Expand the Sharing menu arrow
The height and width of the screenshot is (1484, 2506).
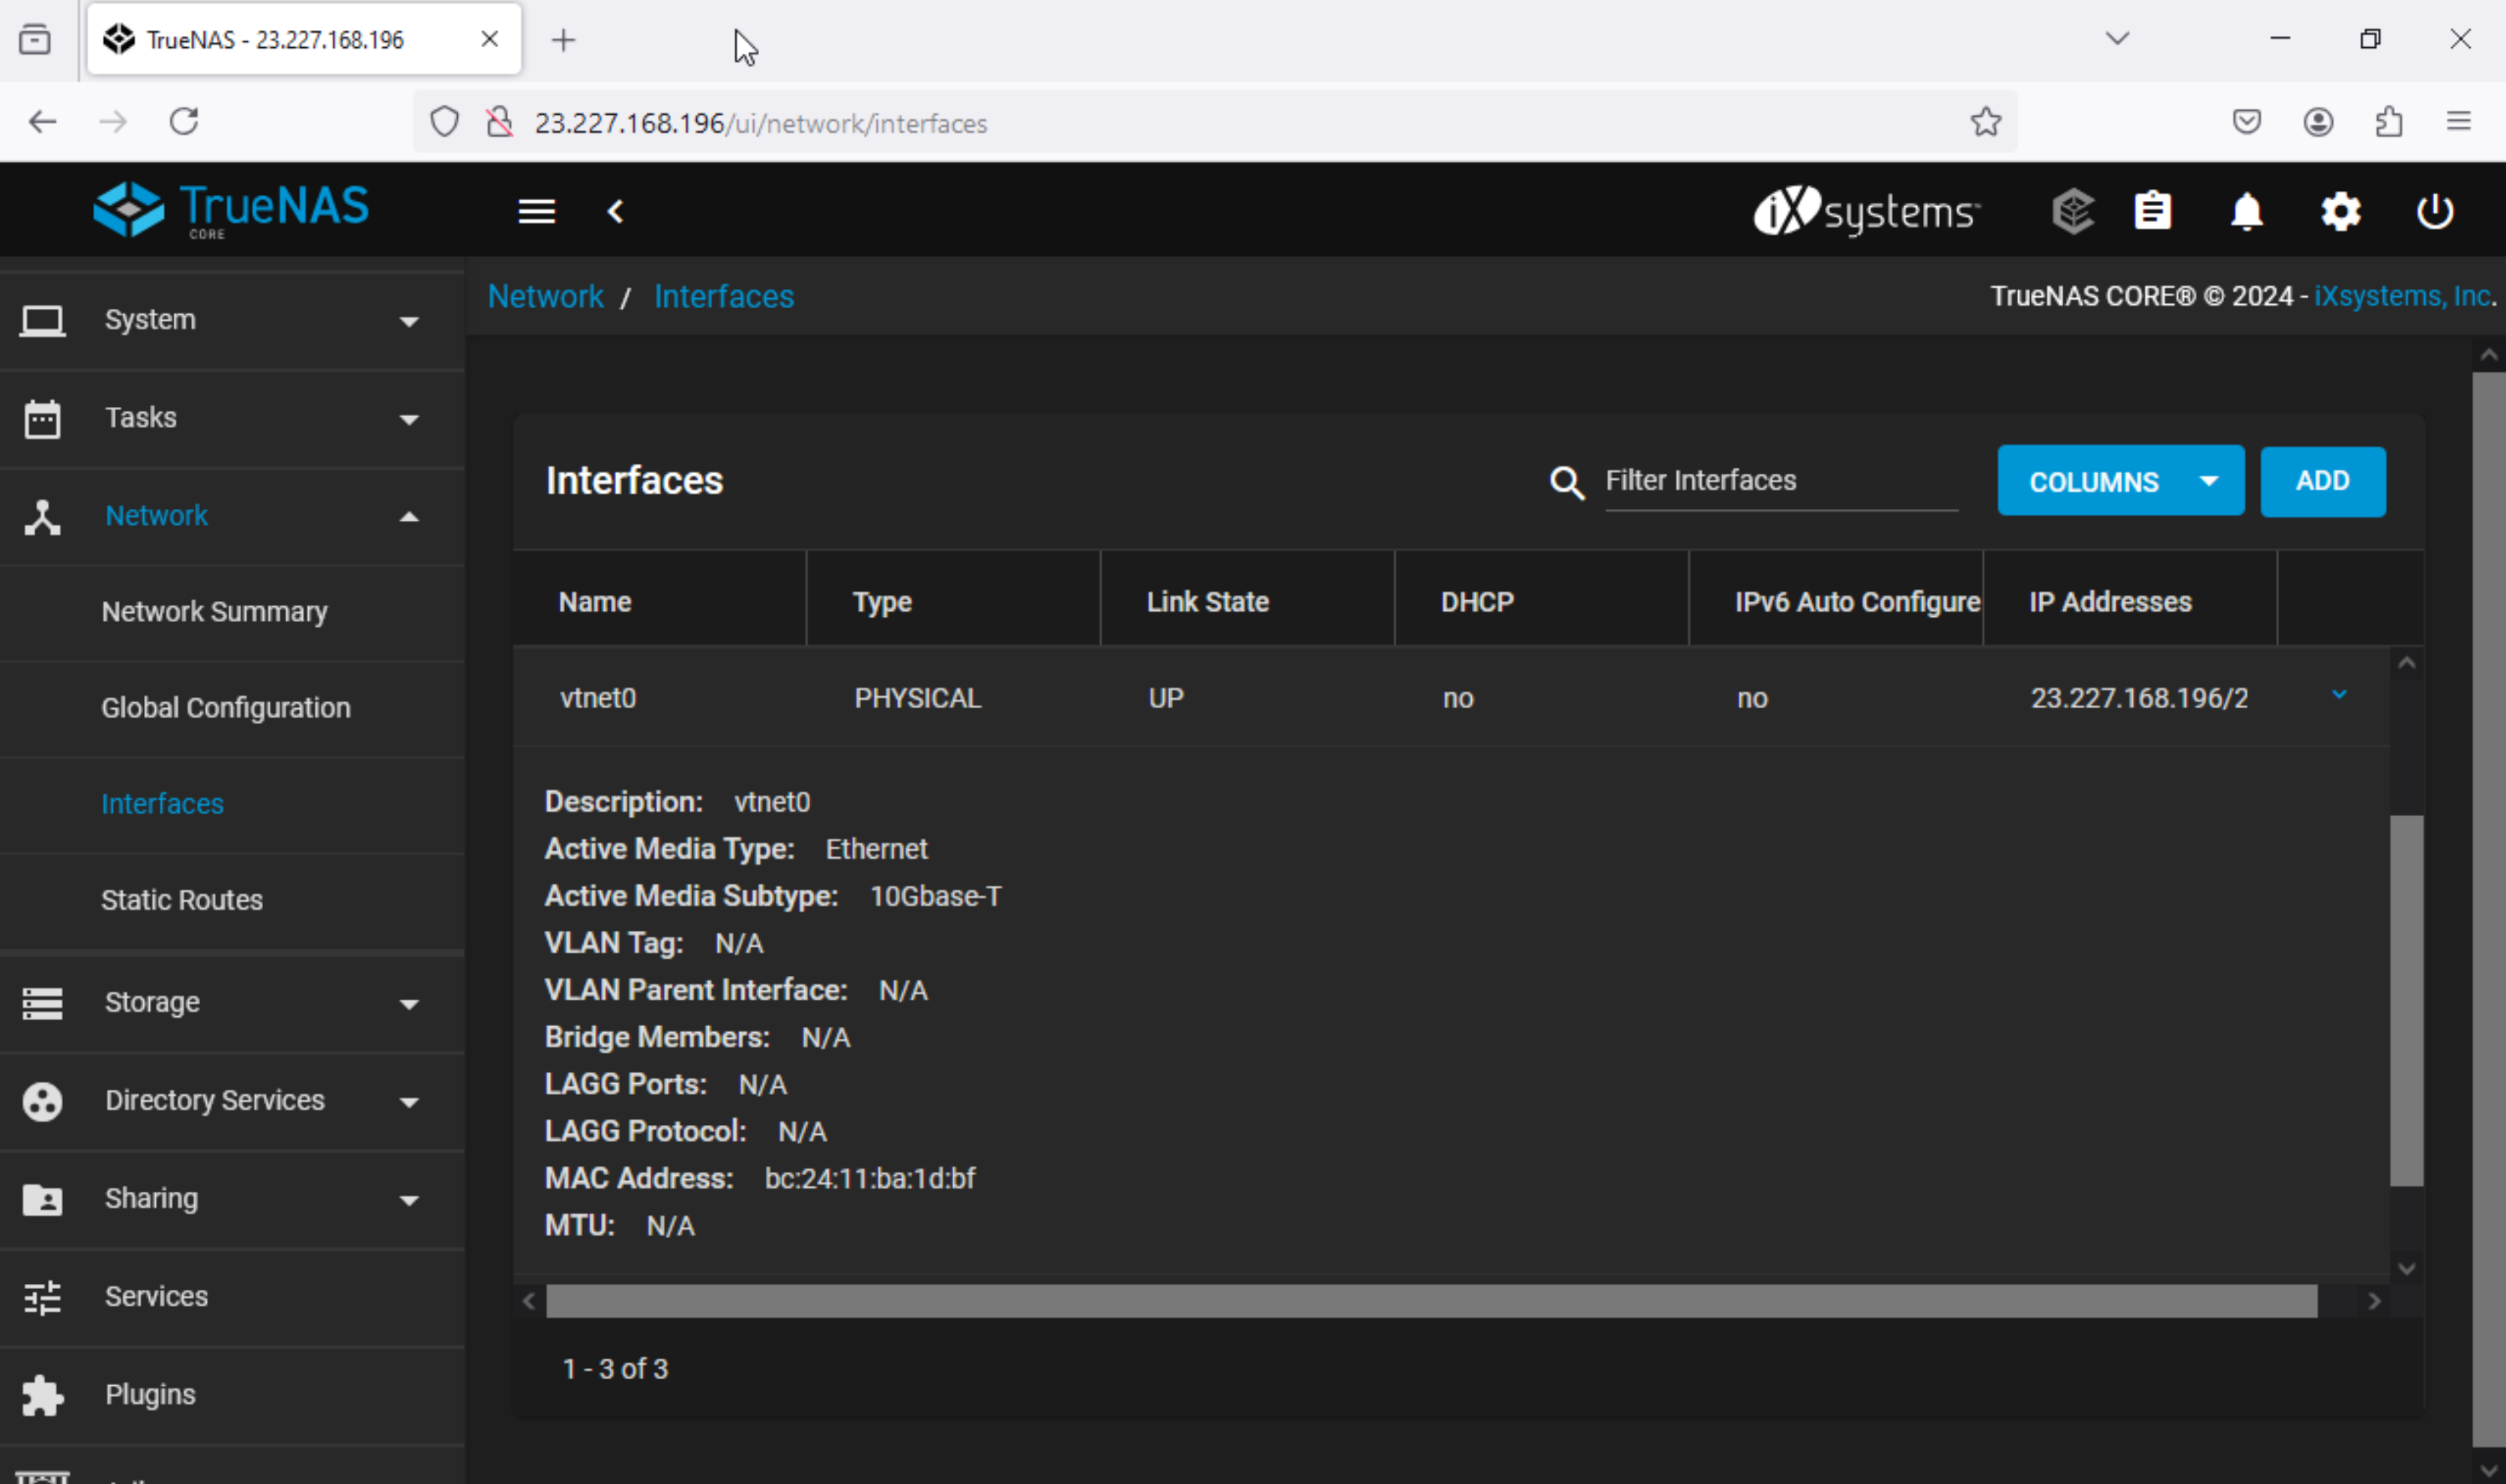pyautogui.click(x=409, y=1199)
